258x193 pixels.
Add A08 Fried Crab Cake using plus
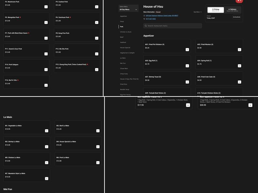pyautogui.click(x=239, y=82)
